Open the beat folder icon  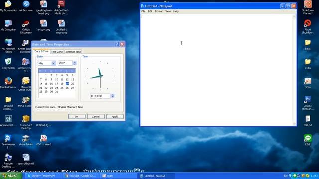click(x=308, y=44)
